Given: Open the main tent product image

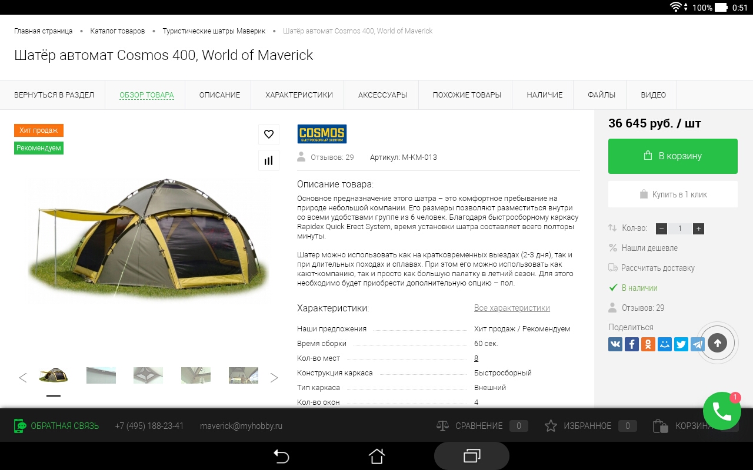Looking at the screenshot, I should pyautogui.click(x=149, y=240).
